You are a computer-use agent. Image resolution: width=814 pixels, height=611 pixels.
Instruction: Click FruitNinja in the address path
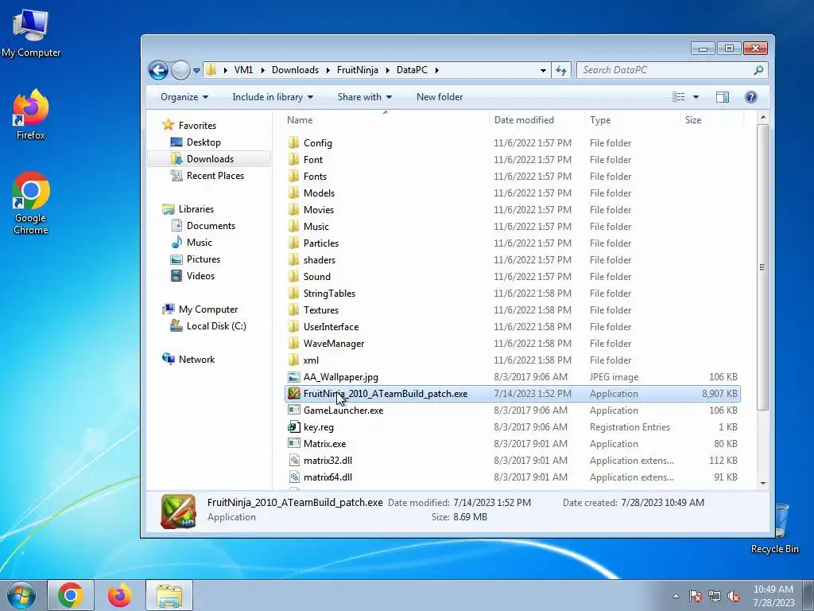click(x=357, y=70)
